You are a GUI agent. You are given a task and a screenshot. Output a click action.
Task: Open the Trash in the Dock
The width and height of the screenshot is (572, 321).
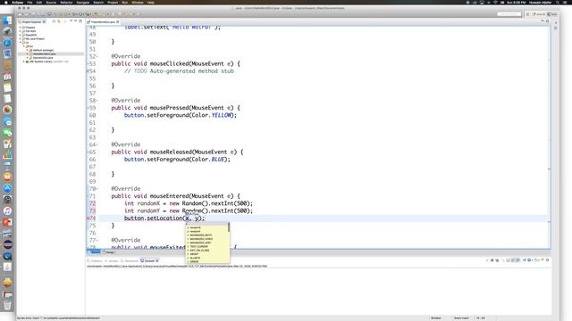7,305
